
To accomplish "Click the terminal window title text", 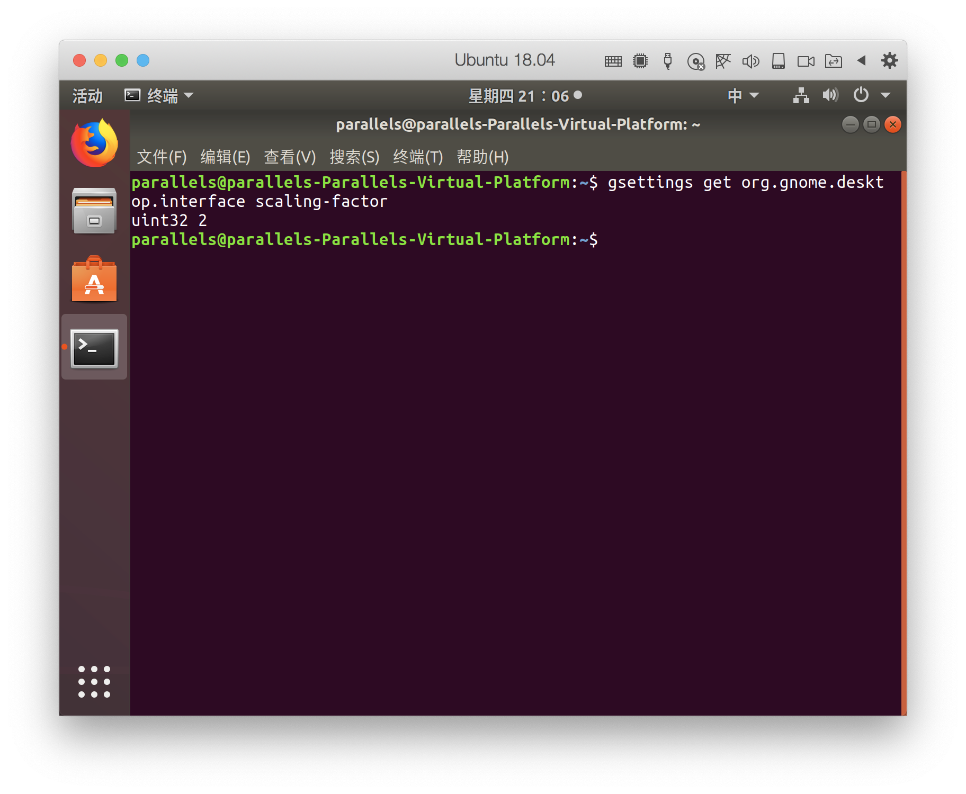I will [x=518, y=124].
